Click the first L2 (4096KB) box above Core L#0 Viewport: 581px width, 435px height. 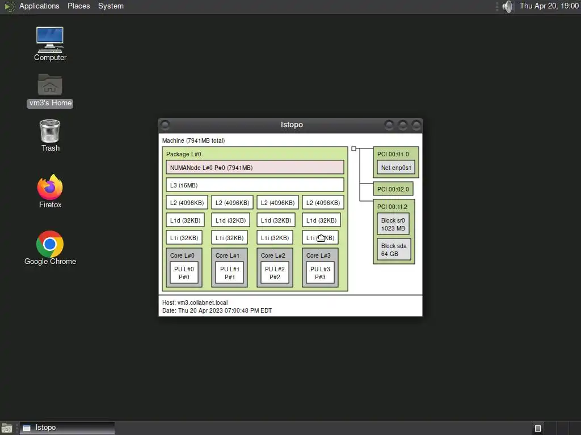pos(187,203)
